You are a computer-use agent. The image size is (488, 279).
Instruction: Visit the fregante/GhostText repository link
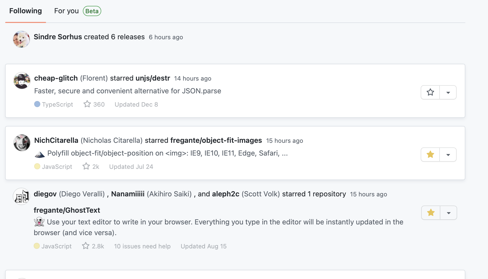[67, 210]
